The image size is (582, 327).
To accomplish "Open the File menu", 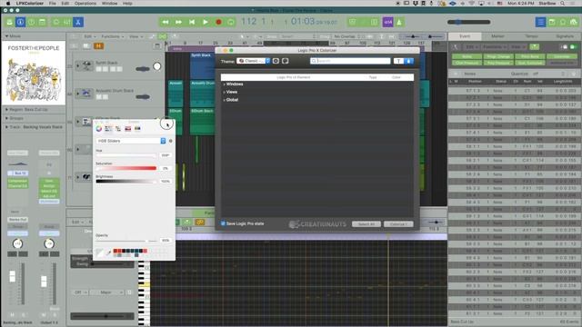I will point(53,3).
